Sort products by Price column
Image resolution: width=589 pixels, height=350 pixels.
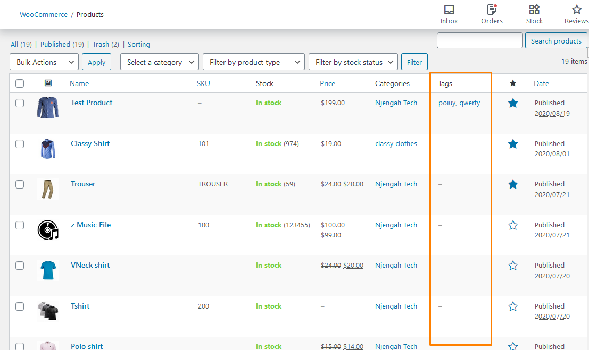point(328,83)
